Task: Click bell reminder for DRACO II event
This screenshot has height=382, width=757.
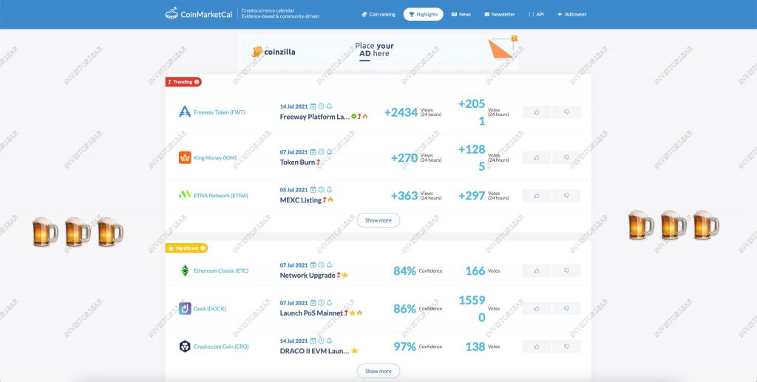Action: point(329,341)
